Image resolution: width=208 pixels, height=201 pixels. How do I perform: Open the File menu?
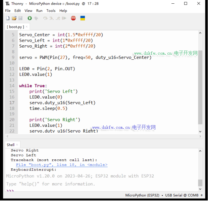pos(8,11)
